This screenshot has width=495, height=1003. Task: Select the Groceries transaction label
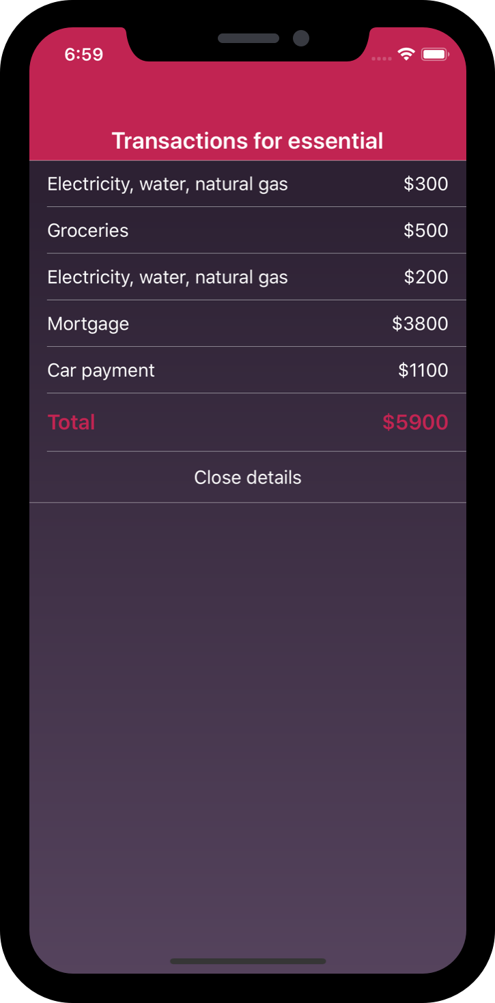pyautogui.click(x=88, y=231)
